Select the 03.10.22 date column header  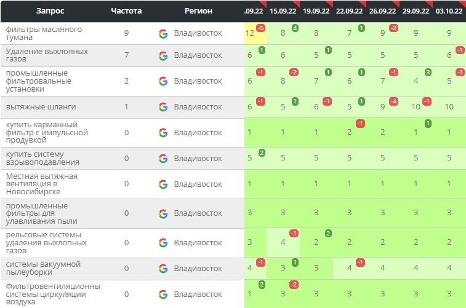449,11
